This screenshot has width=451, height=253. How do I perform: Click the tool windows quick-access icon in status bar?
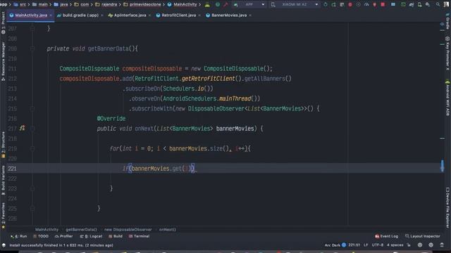4,245
